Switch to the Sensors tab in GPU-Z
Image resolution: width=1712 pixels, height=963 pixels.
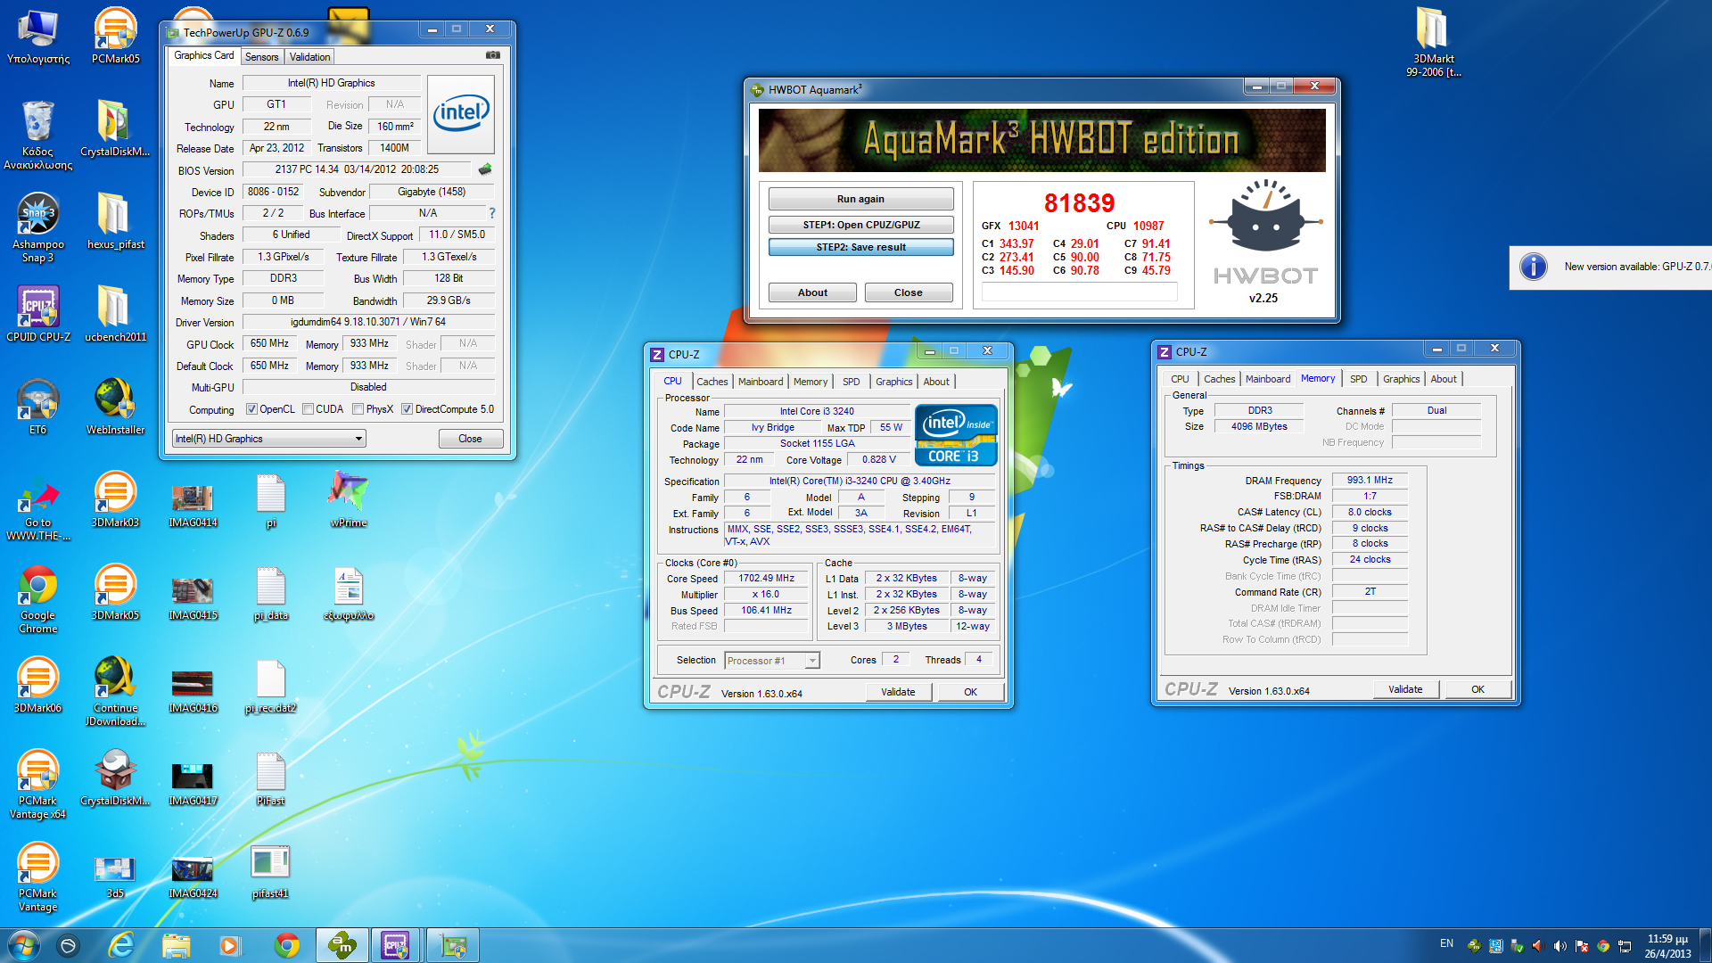click(x=261, y=57)
